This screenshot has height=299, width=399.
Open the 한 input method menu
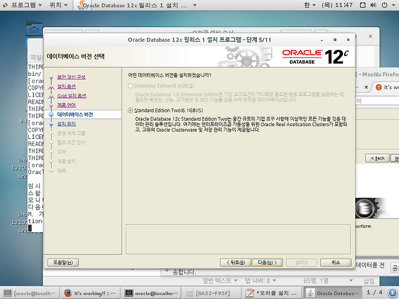pos(309,5)
